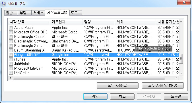Check the MplSetUp startup checkbox
The image size is (192, 103).
(x=11, y=73)
